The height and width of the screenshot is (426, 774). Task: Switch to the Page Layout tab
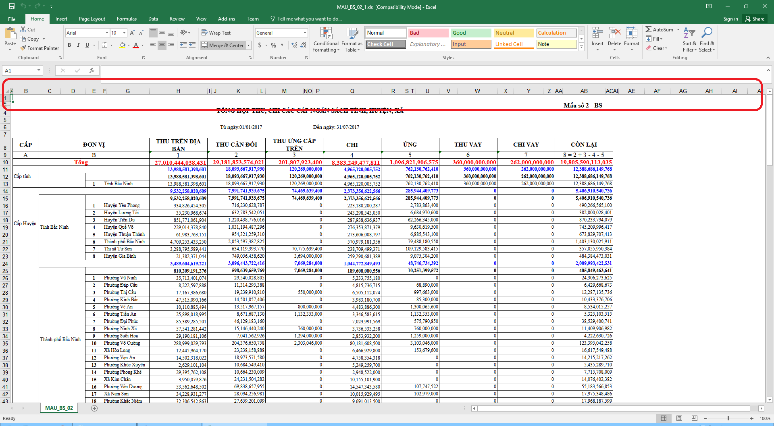tap(92, 19)
